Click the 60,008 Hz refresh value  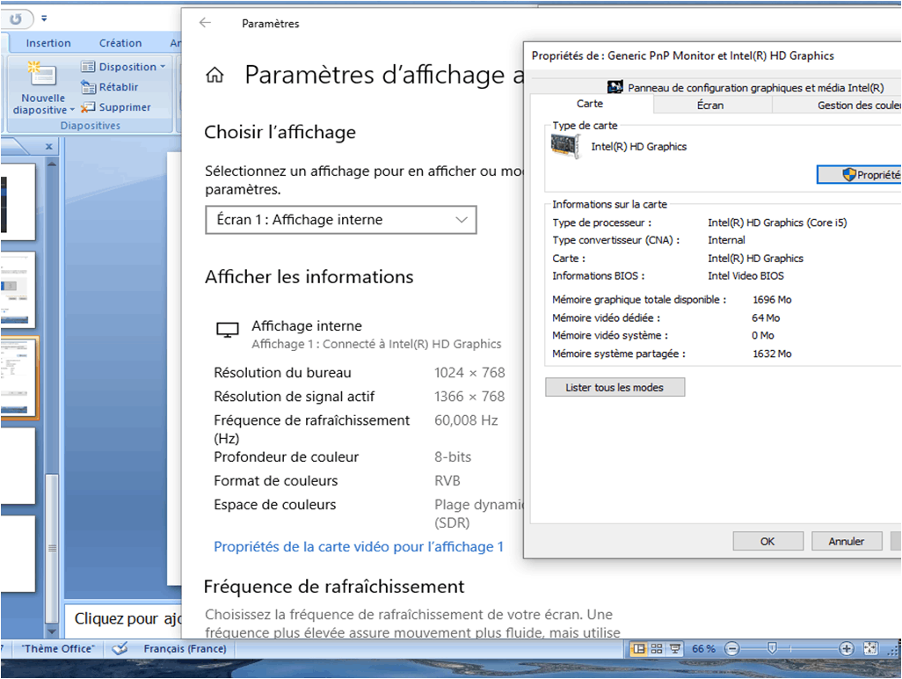(466, 420)
